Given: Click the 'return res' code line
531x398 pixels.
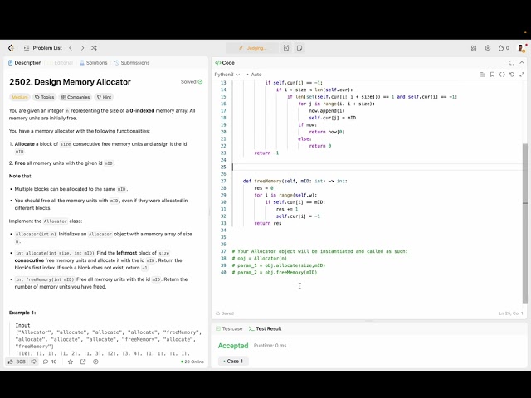Looking at the screenshot, I should (267, 223).
